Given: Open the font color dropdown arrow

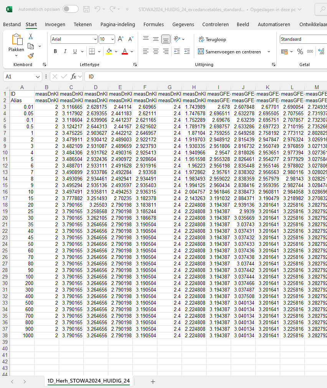Looking at the screenshot, I should click(132, 51).
